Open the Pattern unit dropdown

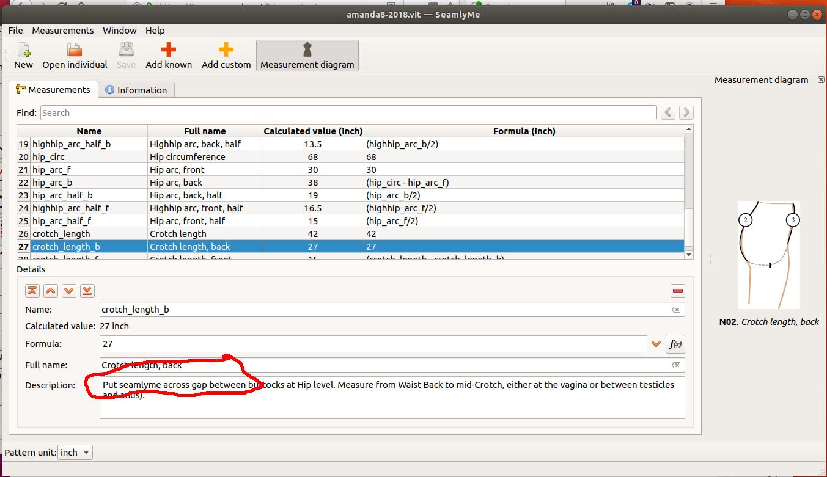[76, 453]
